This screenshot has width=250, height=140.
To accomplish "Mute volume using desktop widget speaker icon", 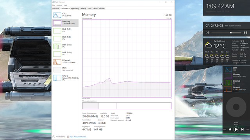I will pyautogui.click(x=207, y=33).
